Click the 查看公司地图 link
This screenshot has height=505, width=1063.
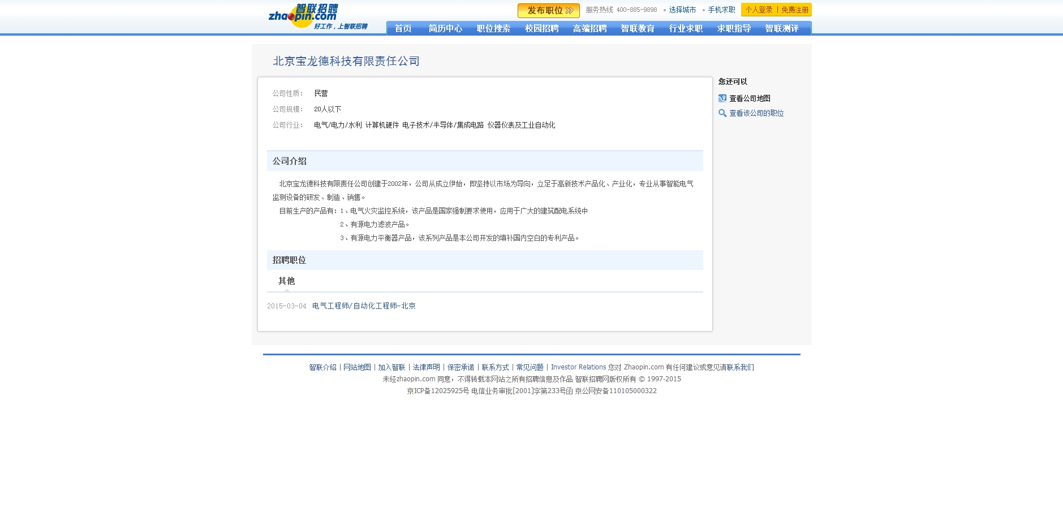[750, 98]
